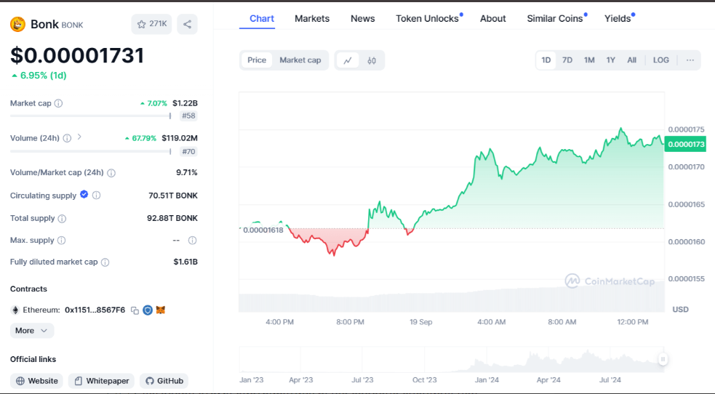Click the 0.00001618 opening price label
715x394 pixels.
[263, 230]
